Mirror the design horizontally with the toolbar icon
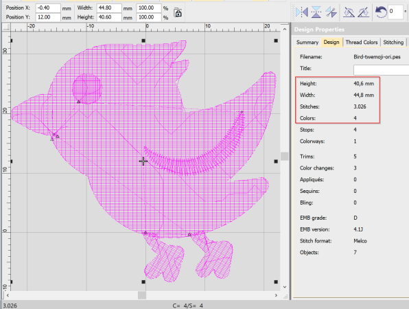 [302, 12]
